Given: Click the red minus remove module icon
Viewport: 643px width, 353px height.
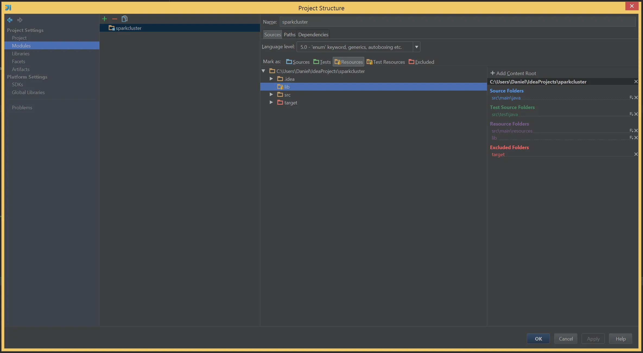Looking at the screenshot, I should pyautogui.click(x=115, y=19).
